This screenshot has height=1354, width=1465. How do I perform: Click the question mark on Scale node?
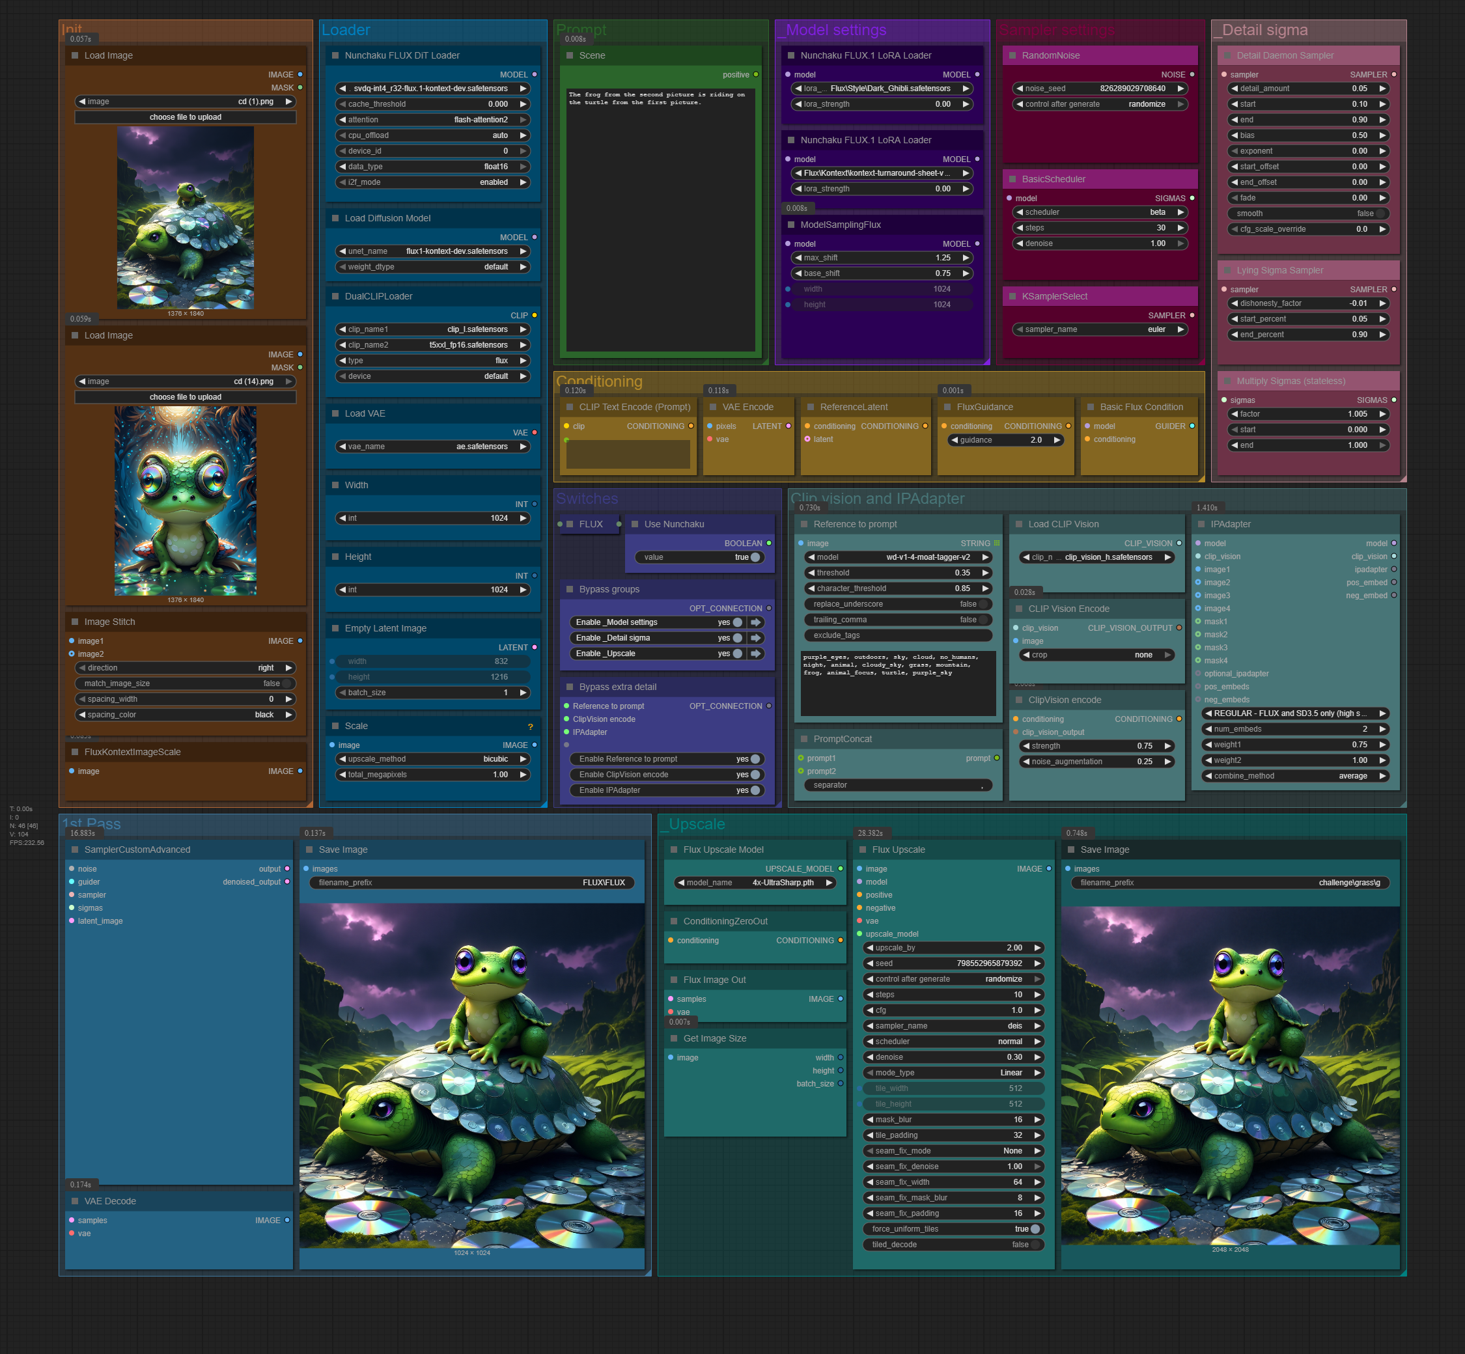point(531,726)
